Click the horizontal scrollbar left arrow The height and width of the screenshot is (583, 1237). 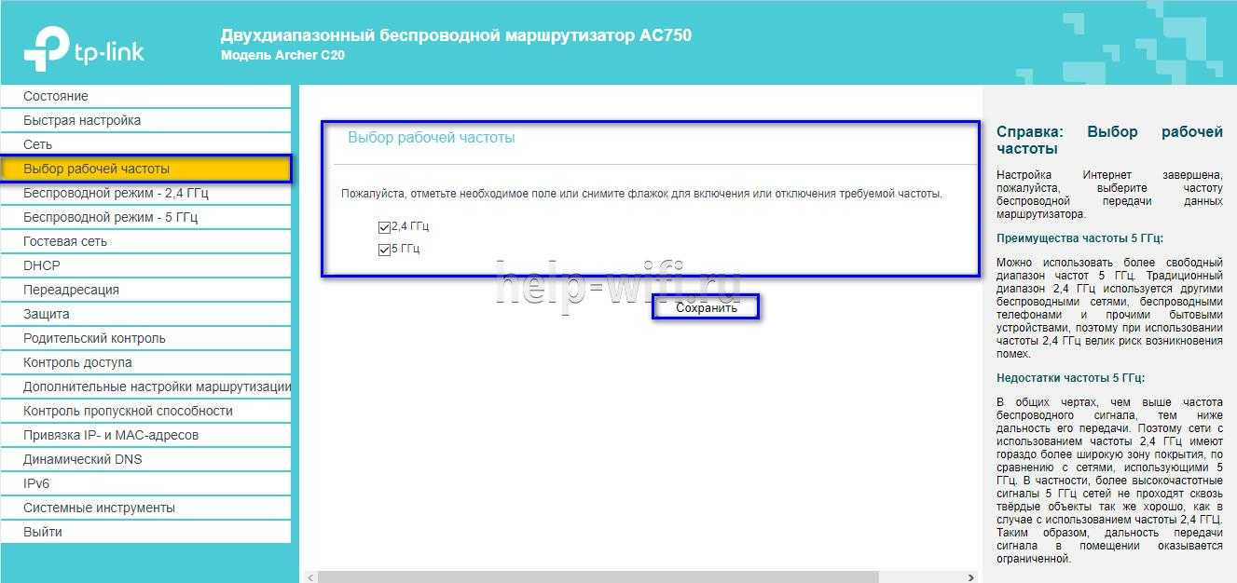(310, 577)
